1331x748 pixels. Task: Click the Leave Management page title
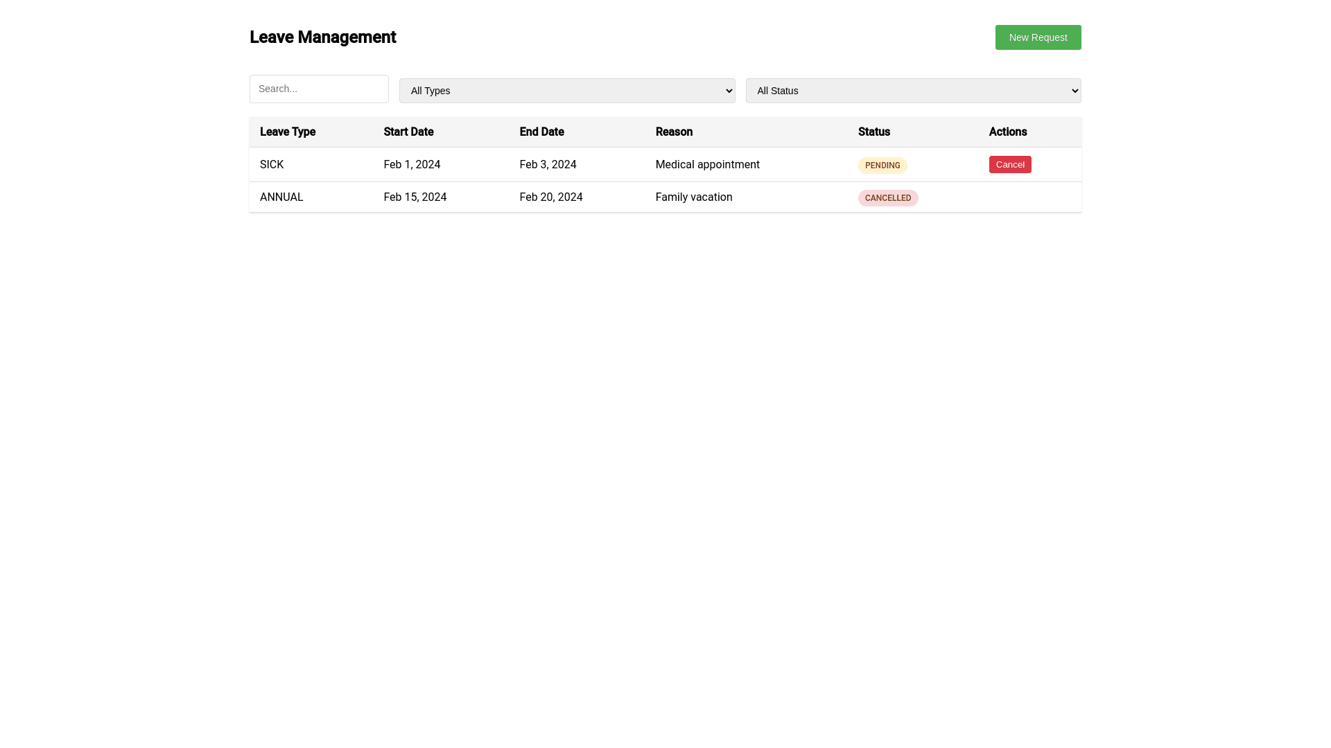pos(323,37)
